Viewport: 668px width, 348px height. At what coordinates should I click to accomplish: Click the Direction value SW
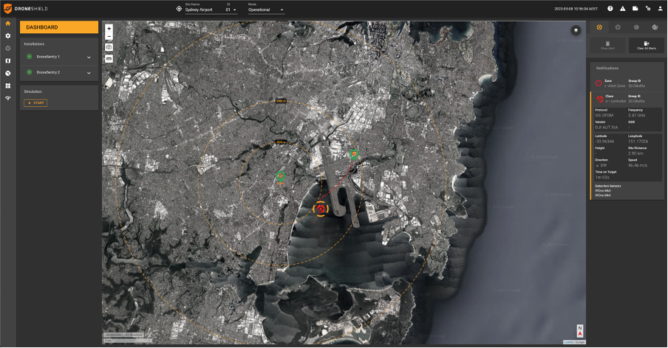click(x=601, y=165)
